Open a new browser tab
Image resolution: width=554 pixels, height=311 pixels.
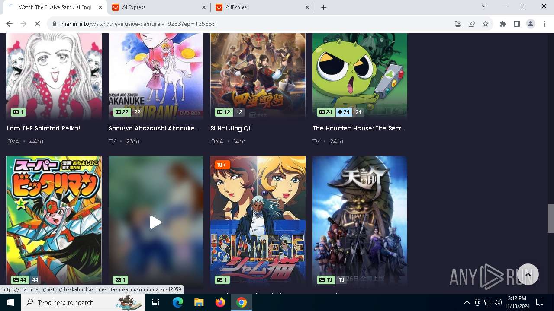click(324, 7)
